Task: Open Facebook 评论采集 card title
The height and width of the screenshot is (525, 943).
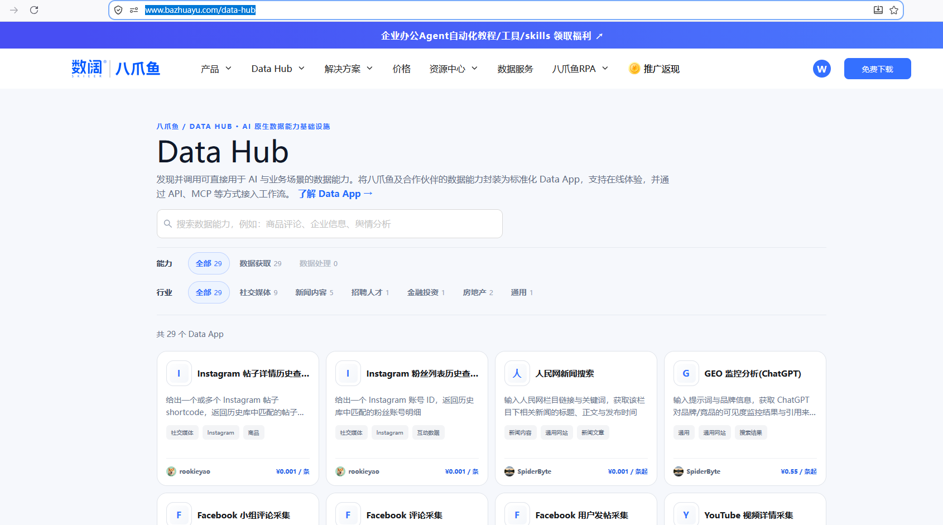Action: pos(405,515)
